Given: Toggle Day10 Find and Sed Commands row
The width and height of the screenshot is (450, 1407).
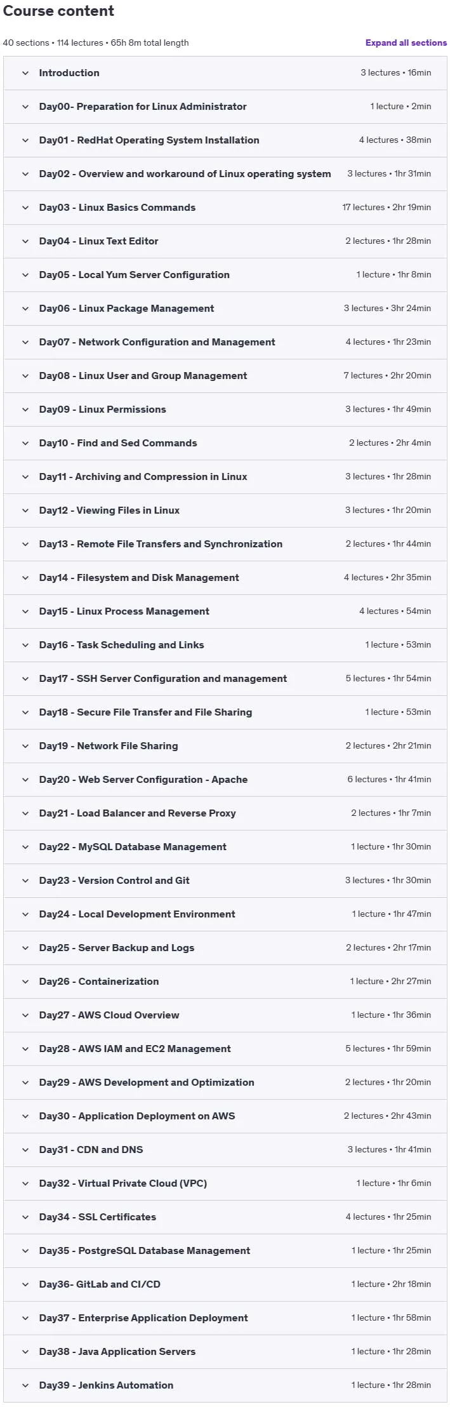Looking at the screenshot, I should coord(225,443).
